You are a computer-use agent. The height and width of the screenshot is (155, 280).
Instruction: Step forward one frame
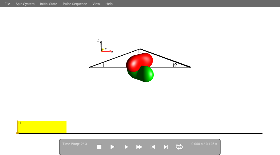click(x=126, y=147)
